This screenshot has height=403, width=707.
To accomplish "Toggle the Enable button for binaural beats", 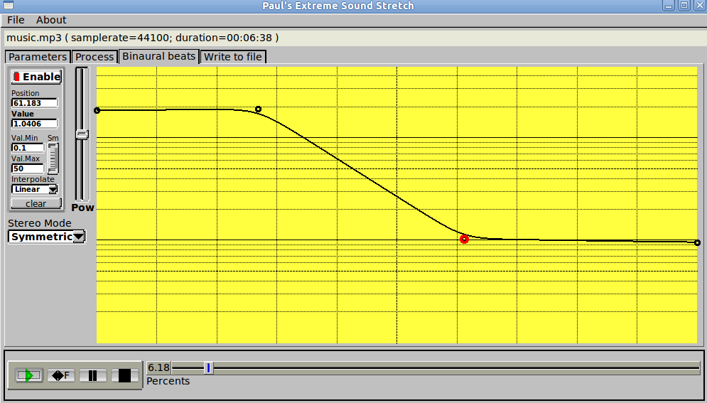I will [36, 77].
